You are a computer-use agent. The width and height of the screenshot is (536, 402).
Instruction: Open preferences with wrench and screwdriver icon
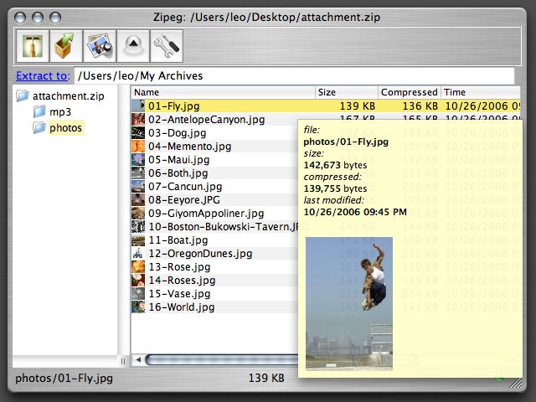(167, 46)
